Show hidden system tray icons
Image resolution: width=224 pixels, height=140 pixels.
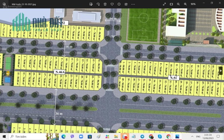192,136
